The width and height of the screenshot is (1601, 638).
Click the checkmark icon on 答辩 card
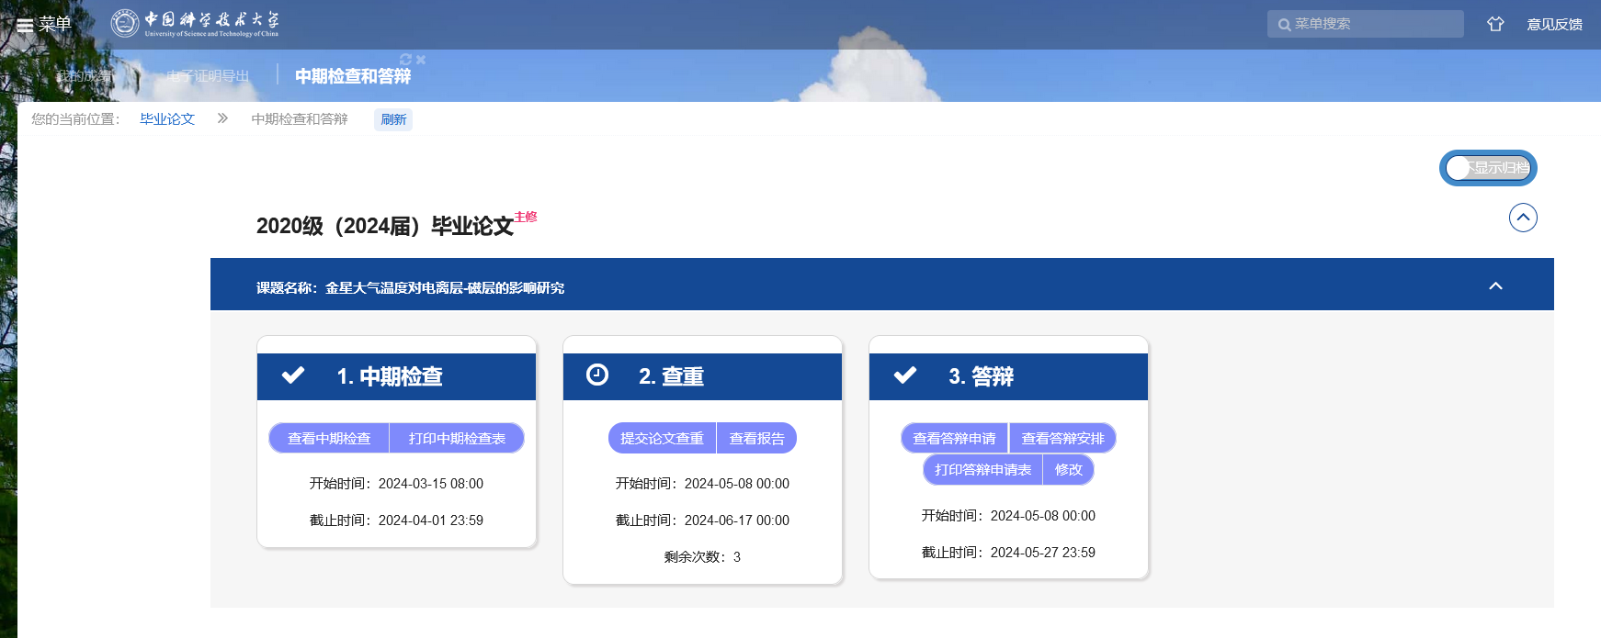tap(905, 375)
